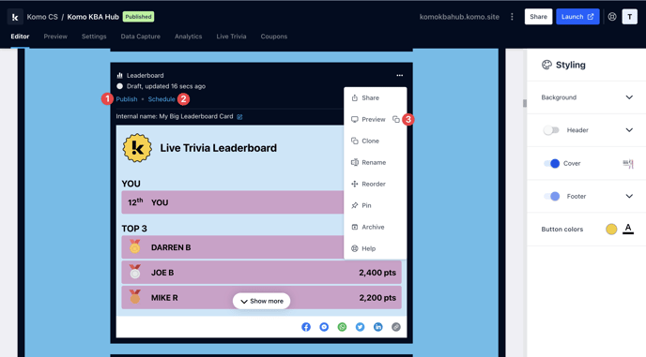The image size is (646, 357).
Task: Turn off the Footer toggle
Action: (551, 196)
